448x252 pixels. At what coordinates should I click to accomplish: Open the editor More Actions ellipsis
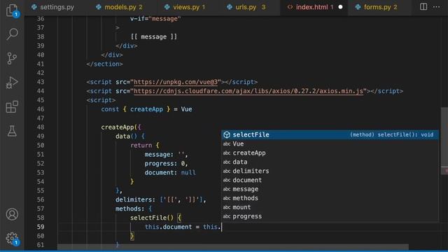click(437, 7)
